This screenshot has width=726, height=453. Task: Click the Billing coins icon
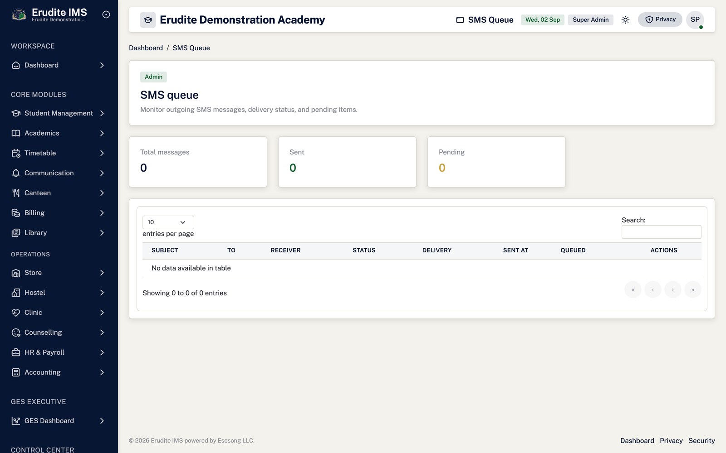click(16, 213)
